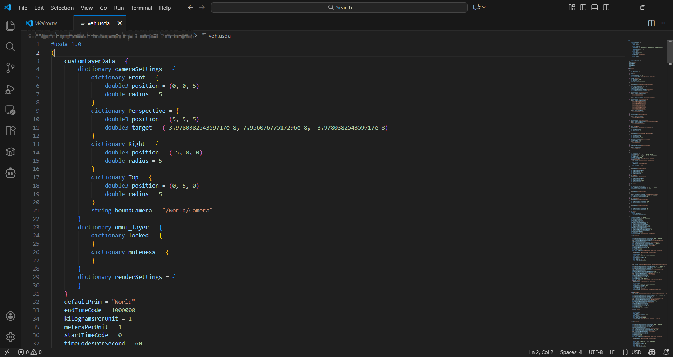Open Remote Explorer view
Viewport: 673px width, 357px height.
click(11, 110)
